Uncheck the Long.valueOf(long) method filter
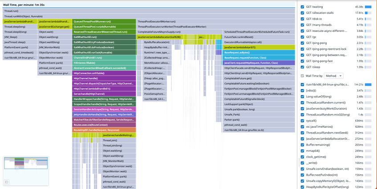Screen dimensions: 377x189 point(303,97)
